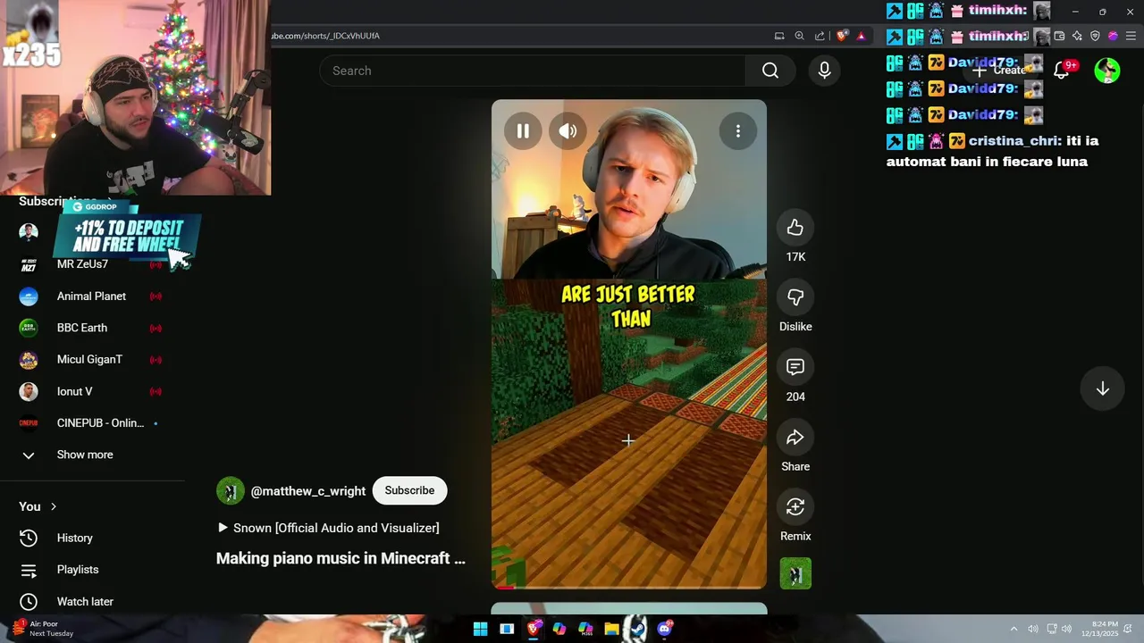Open Steam from the taskbar
1144x643 pixels.
click(637, 629)
